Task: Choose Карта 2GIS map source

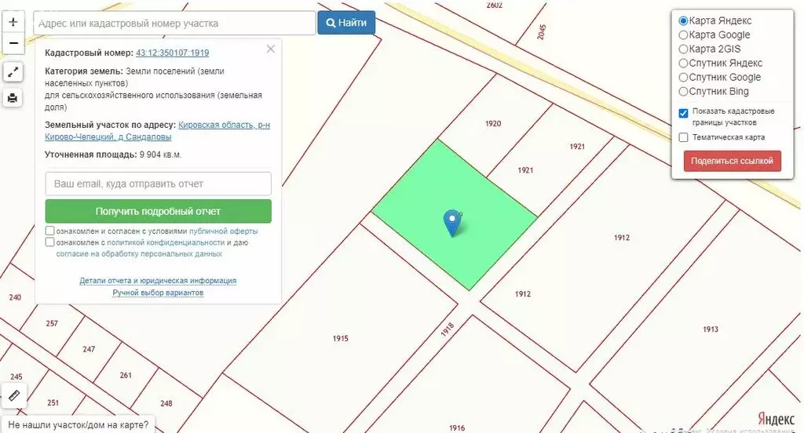Action: point(683,49)
